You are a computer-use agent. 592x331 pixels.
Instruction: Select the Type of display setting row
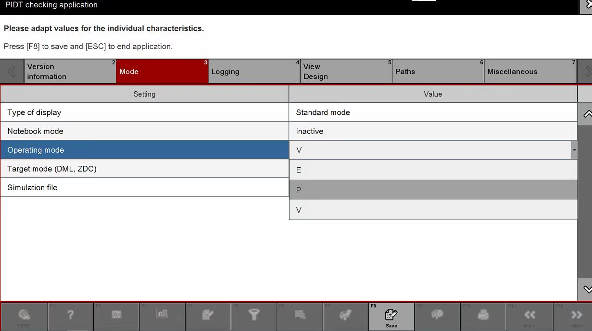144,112
